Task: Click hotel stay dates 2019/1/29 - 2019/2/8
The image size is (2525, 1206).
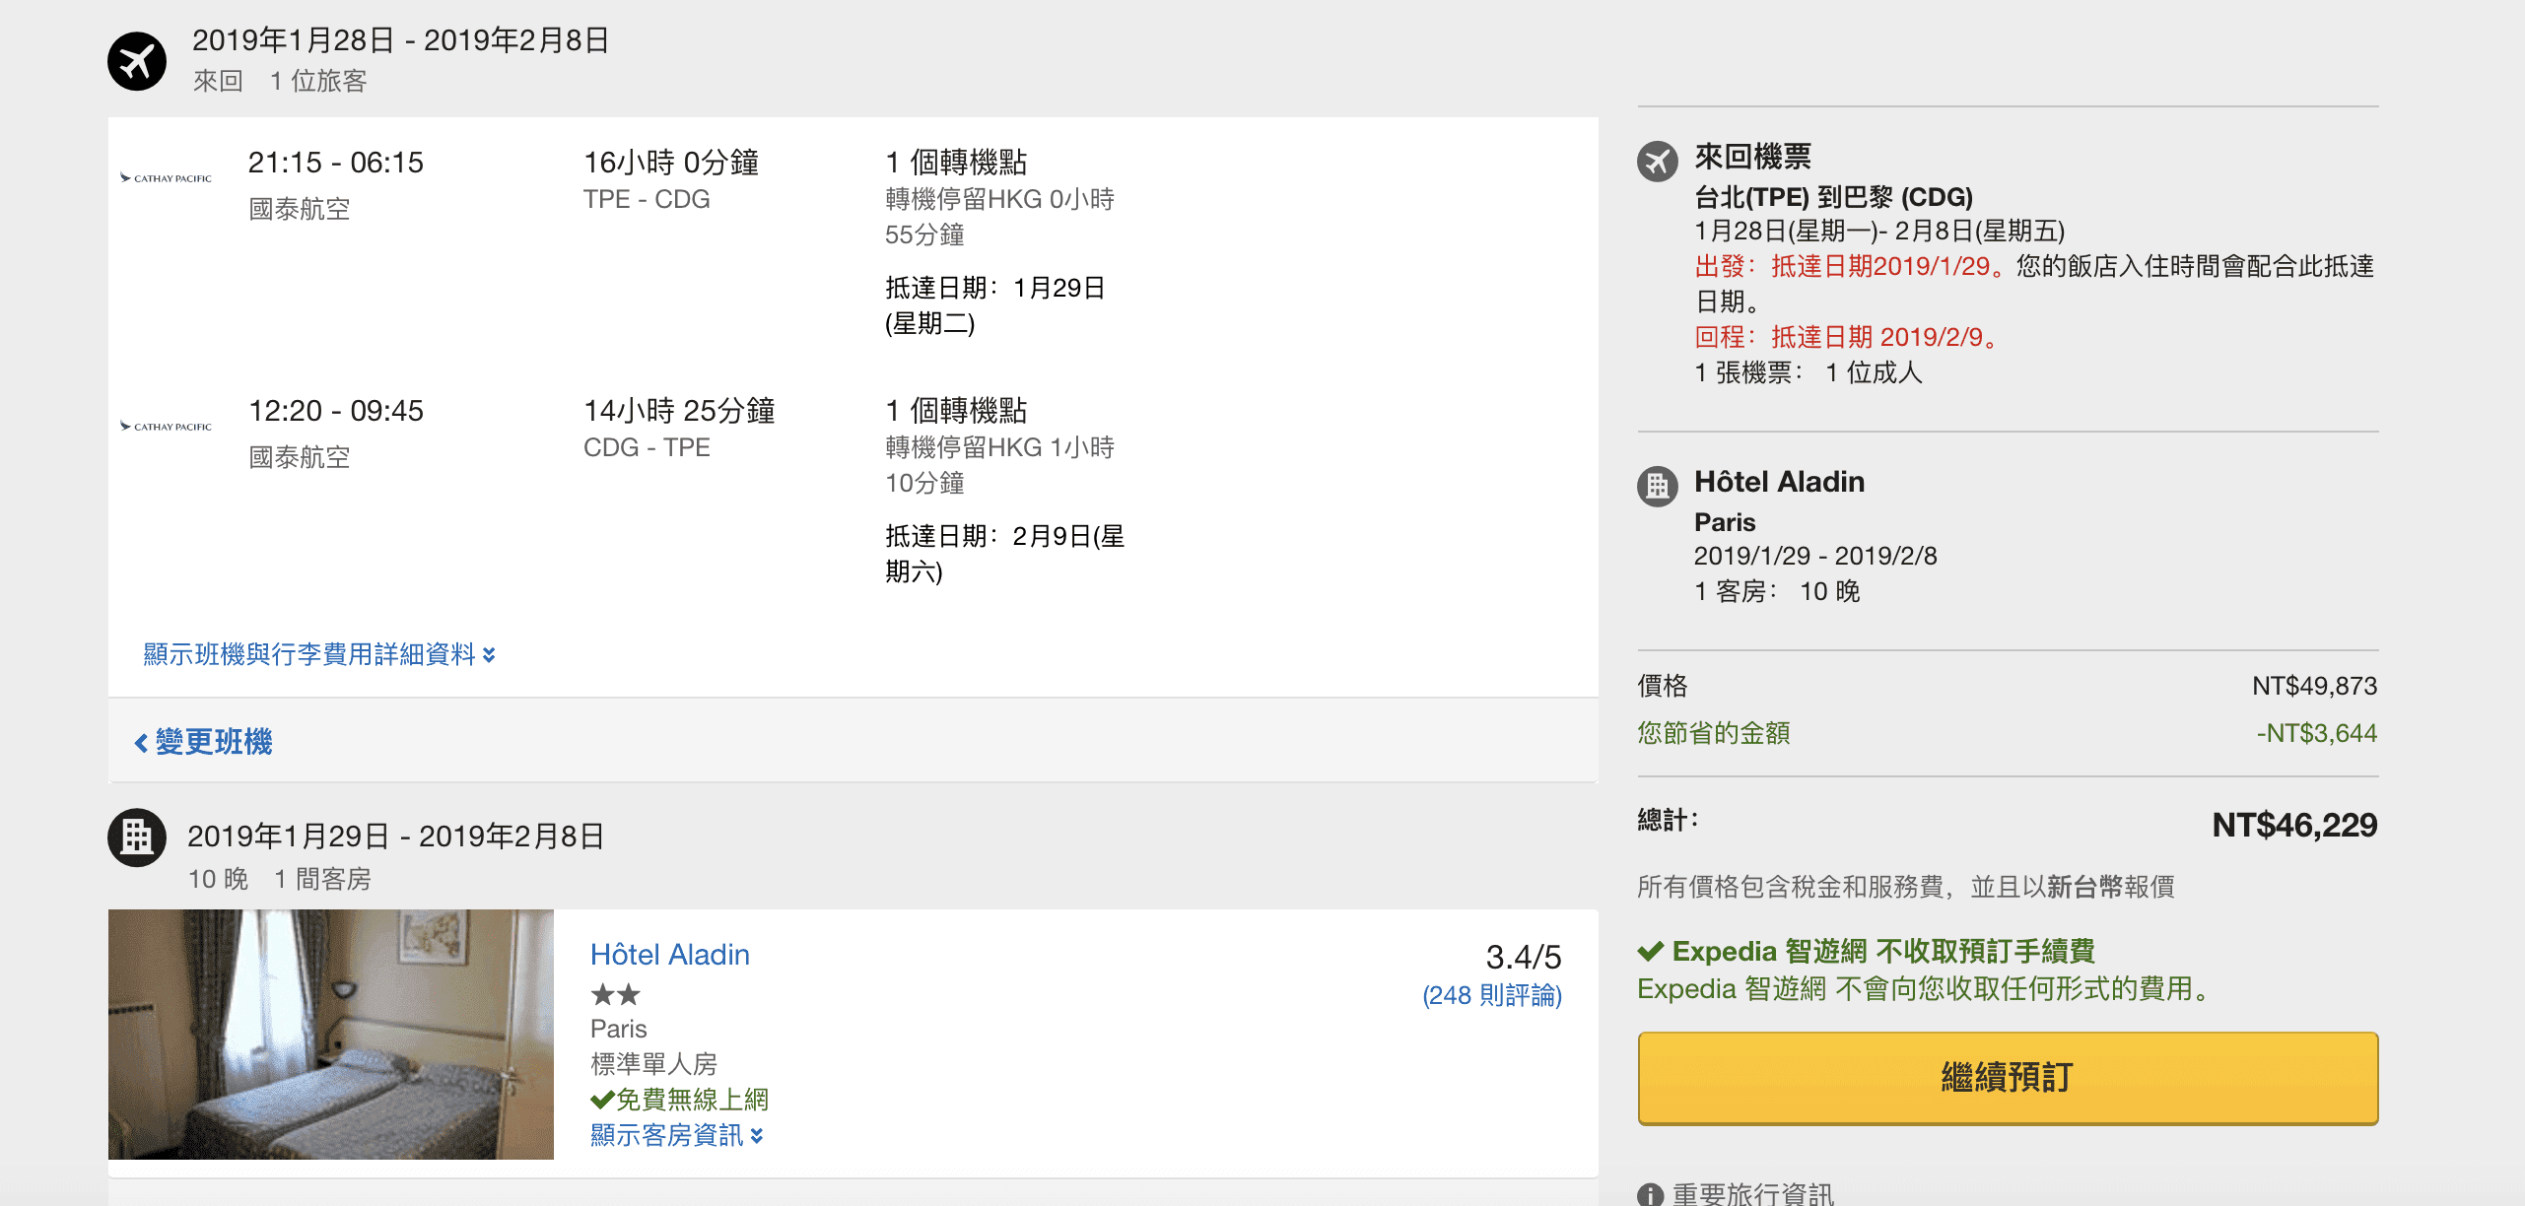Action: 1815,556
